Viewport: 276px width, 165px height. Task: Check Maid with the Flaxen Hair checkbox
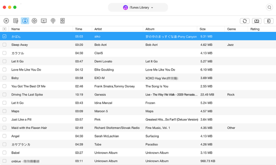[5, 128]
